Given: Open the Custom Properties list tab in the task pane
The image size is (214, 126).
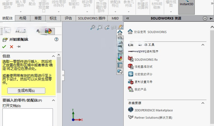Looking at the screenshot, I should click(x=120, y=65).
